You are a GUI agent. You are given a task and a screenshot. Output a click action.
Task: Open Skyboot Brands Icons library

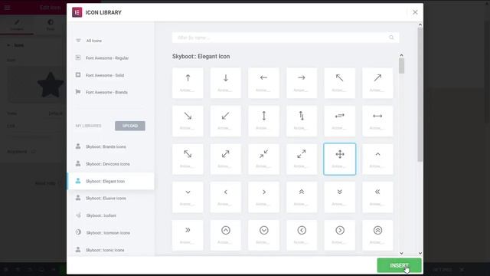coord(110,146)
